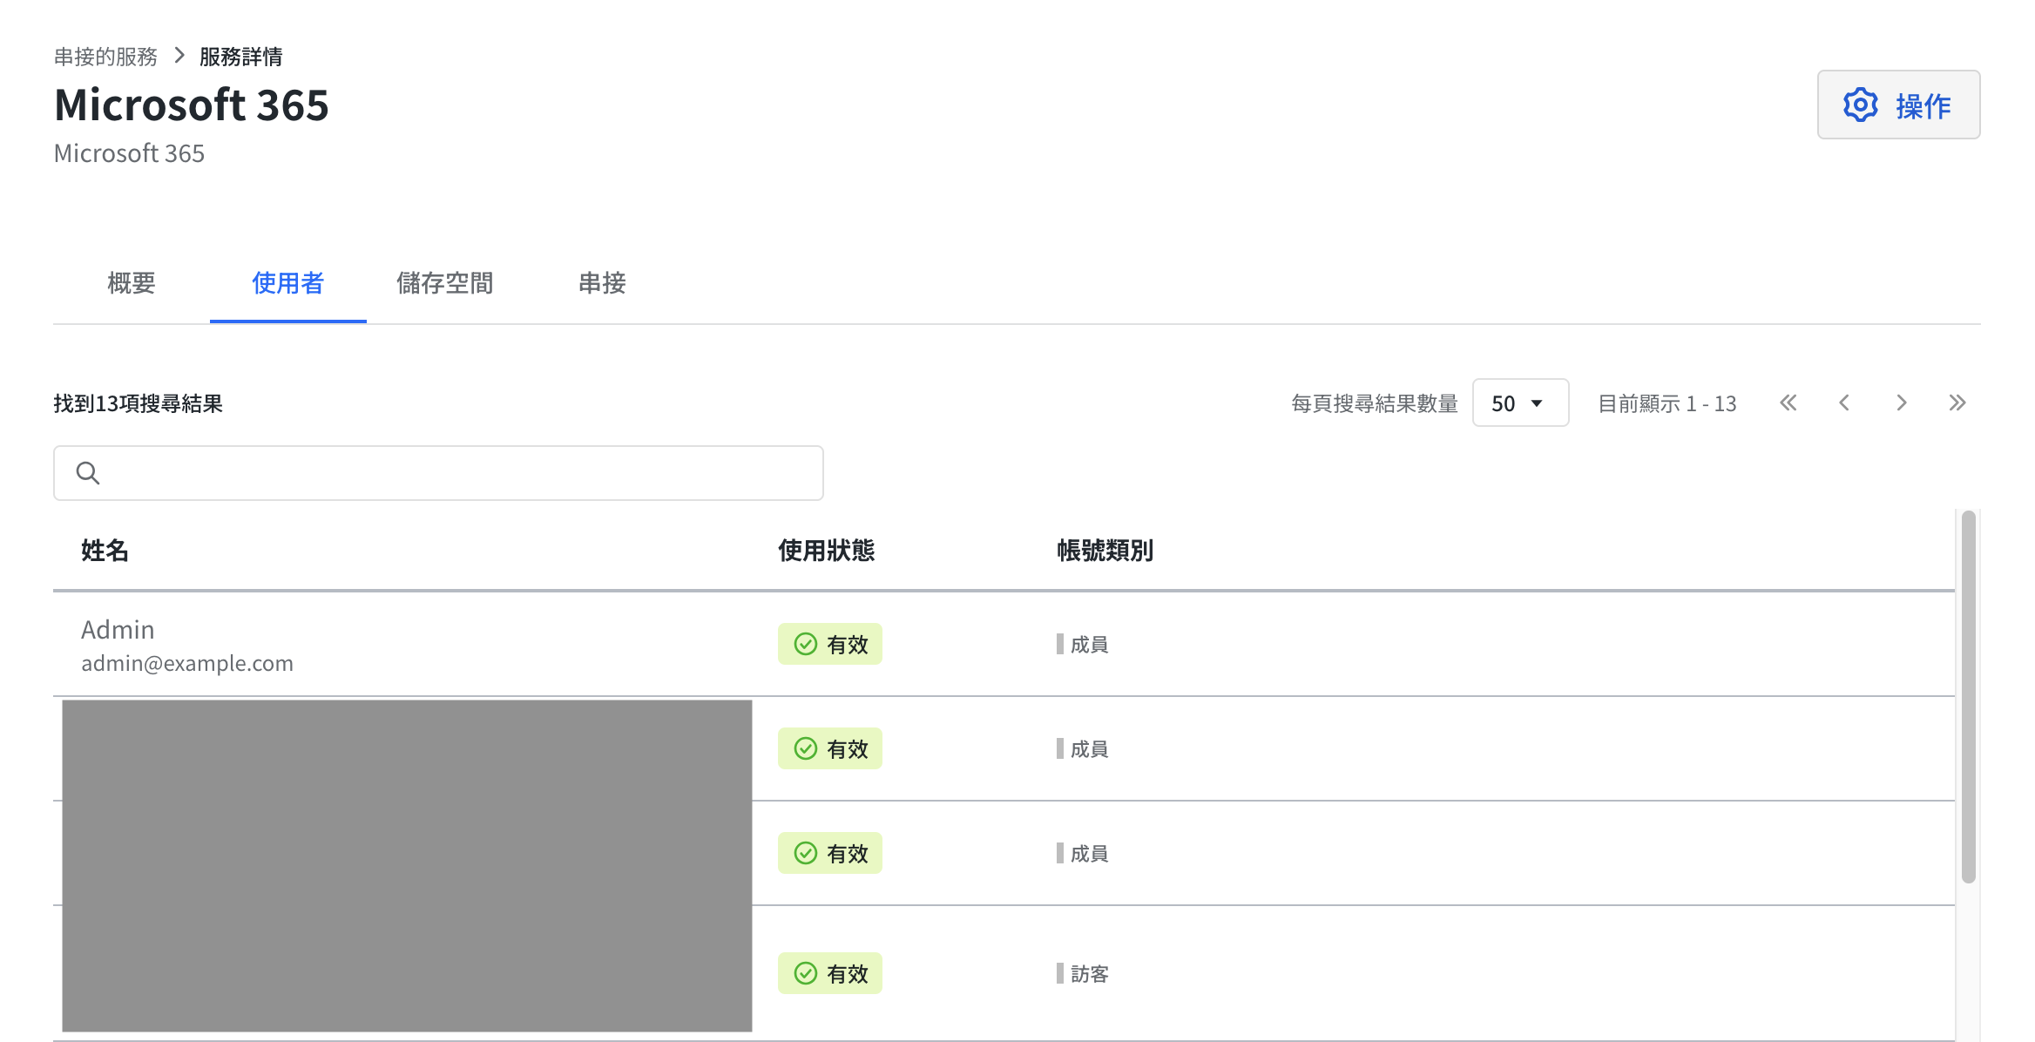
Task: Click the 服務詳情 breadcrumb text
Action: click(241, 57)
